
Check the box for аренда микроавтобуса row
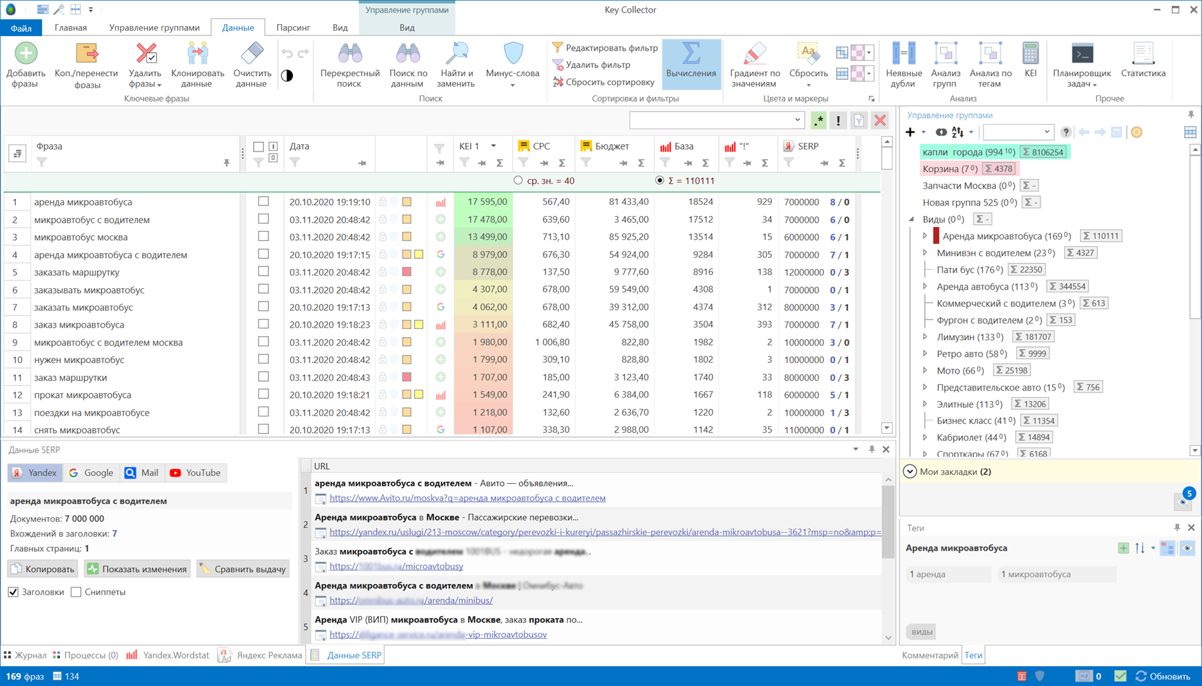click(x=264, y=202)
